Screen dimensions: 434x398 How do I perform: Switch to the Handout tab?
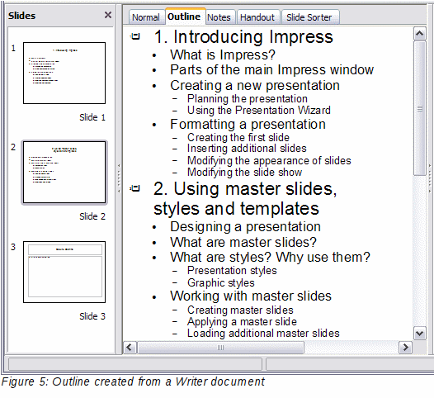pos(257,17)
